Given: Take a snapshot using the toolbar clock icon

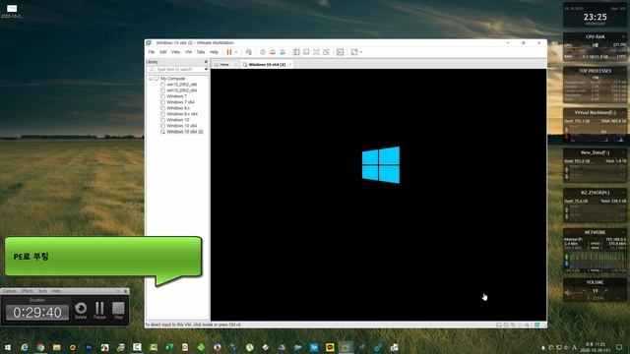Looking at the screenshot, I should 263,52.
